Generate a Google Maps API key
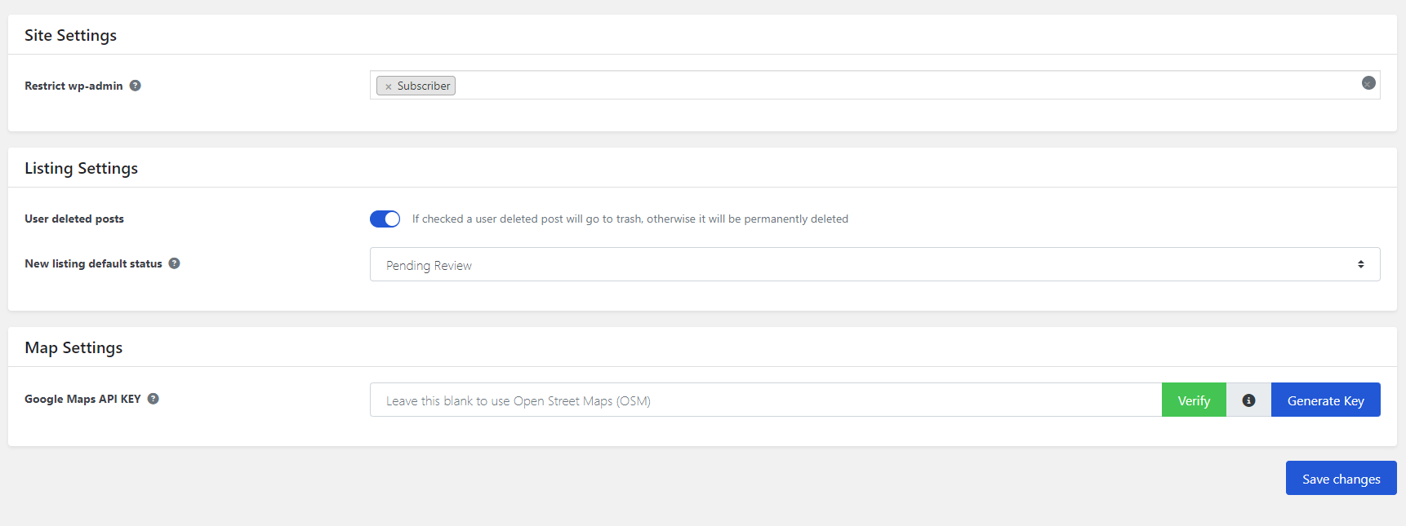 click(1325, 400)
